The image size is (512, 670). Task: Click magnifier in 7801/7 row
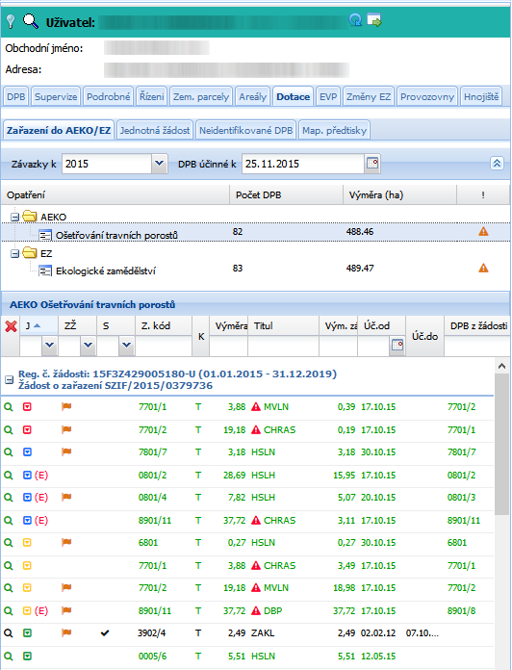pyautogui.click(x=8, y=452)
